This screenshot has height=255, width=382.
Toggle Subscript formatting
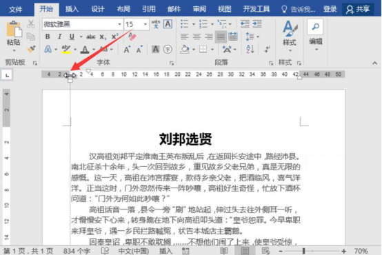[x=103, y=37]
